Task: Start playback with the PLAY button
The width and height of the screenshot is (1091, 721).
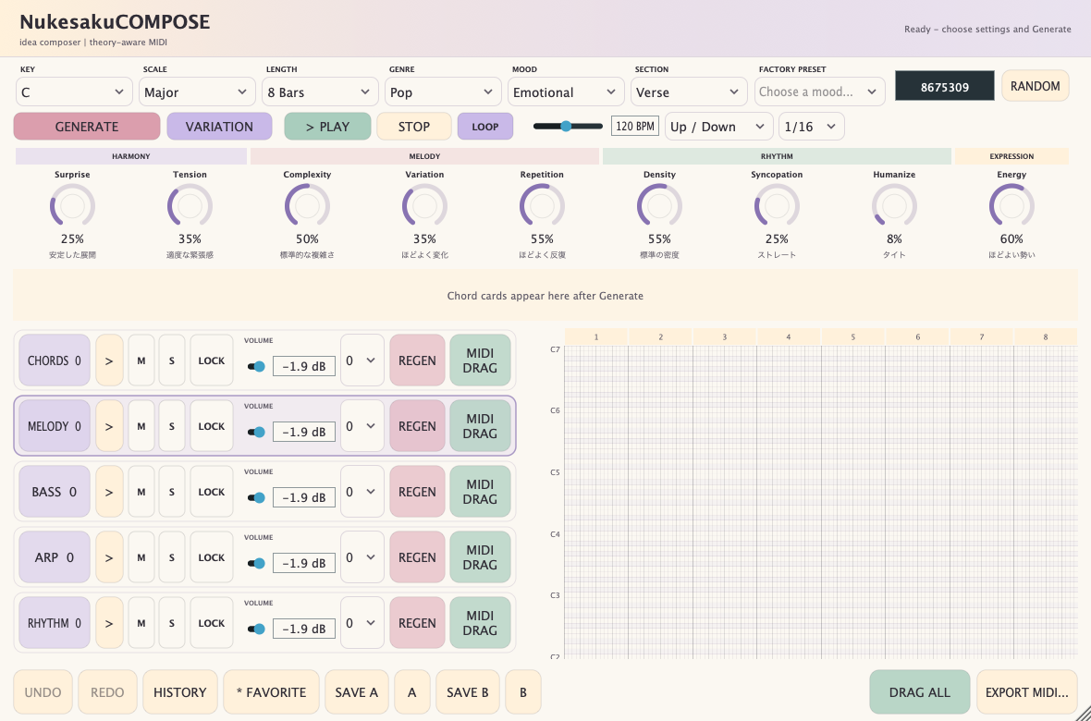Action: [327, 127]
